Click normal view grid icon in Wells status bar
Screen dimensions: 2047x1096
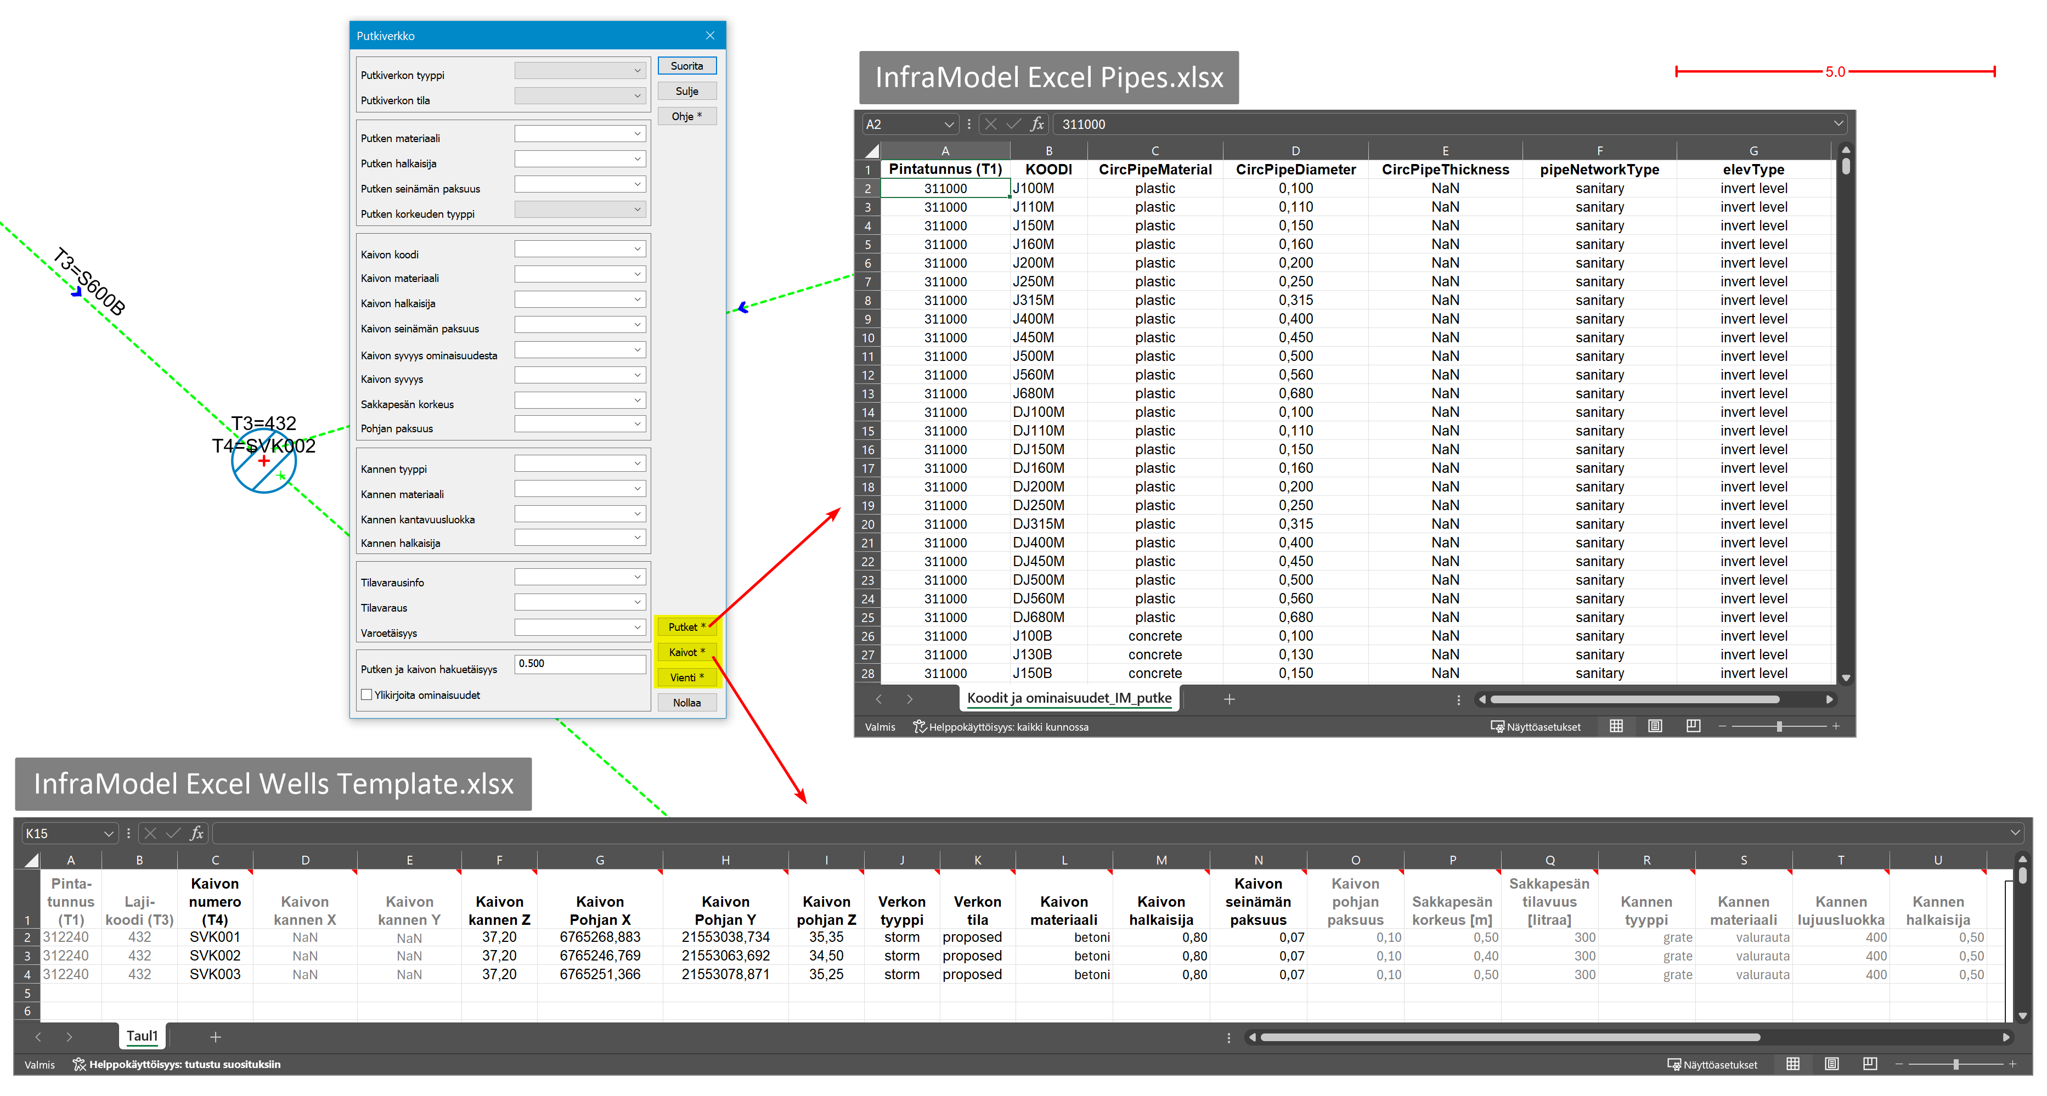1793,1064
